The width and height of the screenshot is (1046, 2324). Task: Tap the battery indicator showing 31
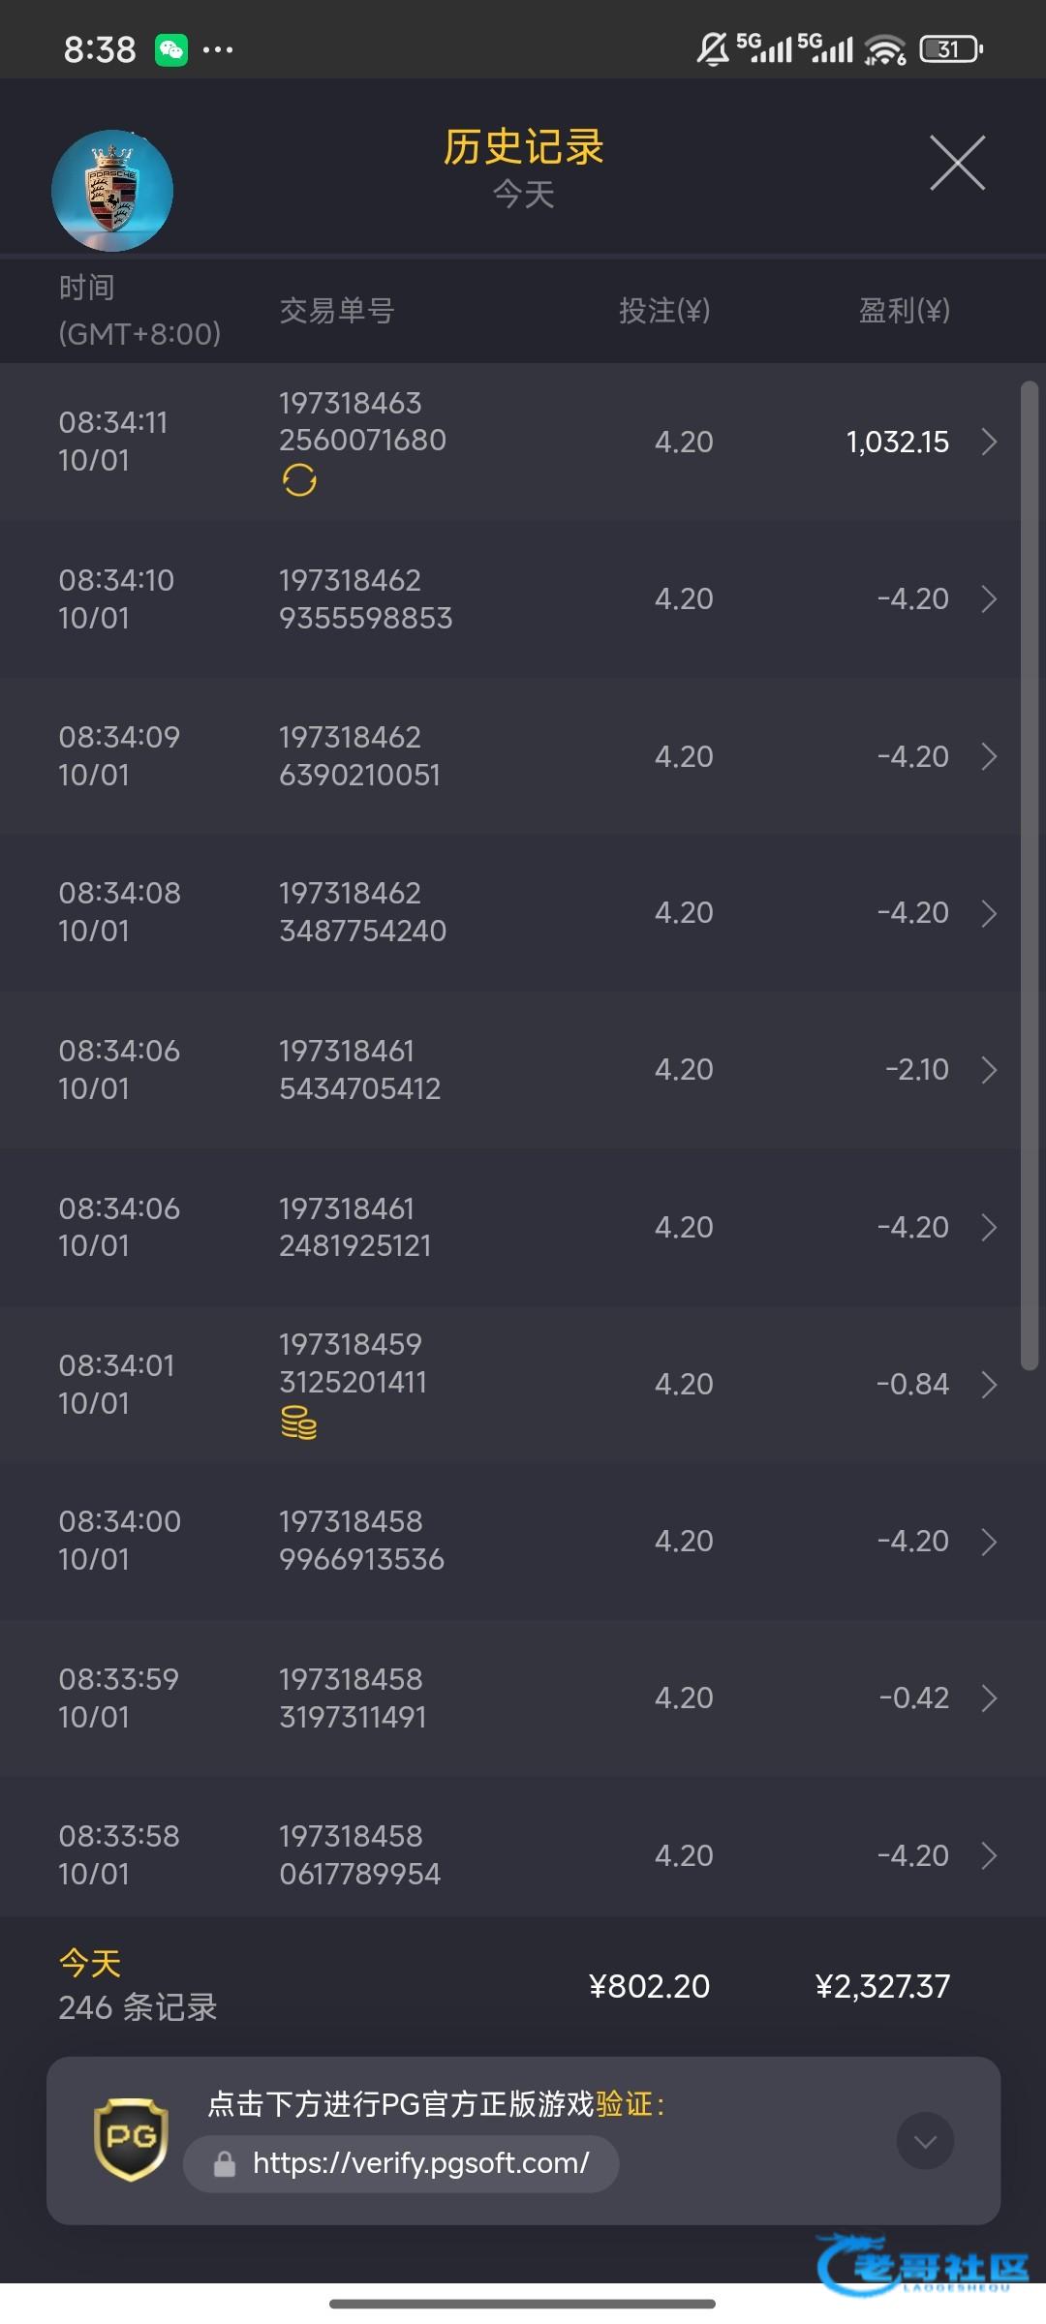click(x=951, y=48)
